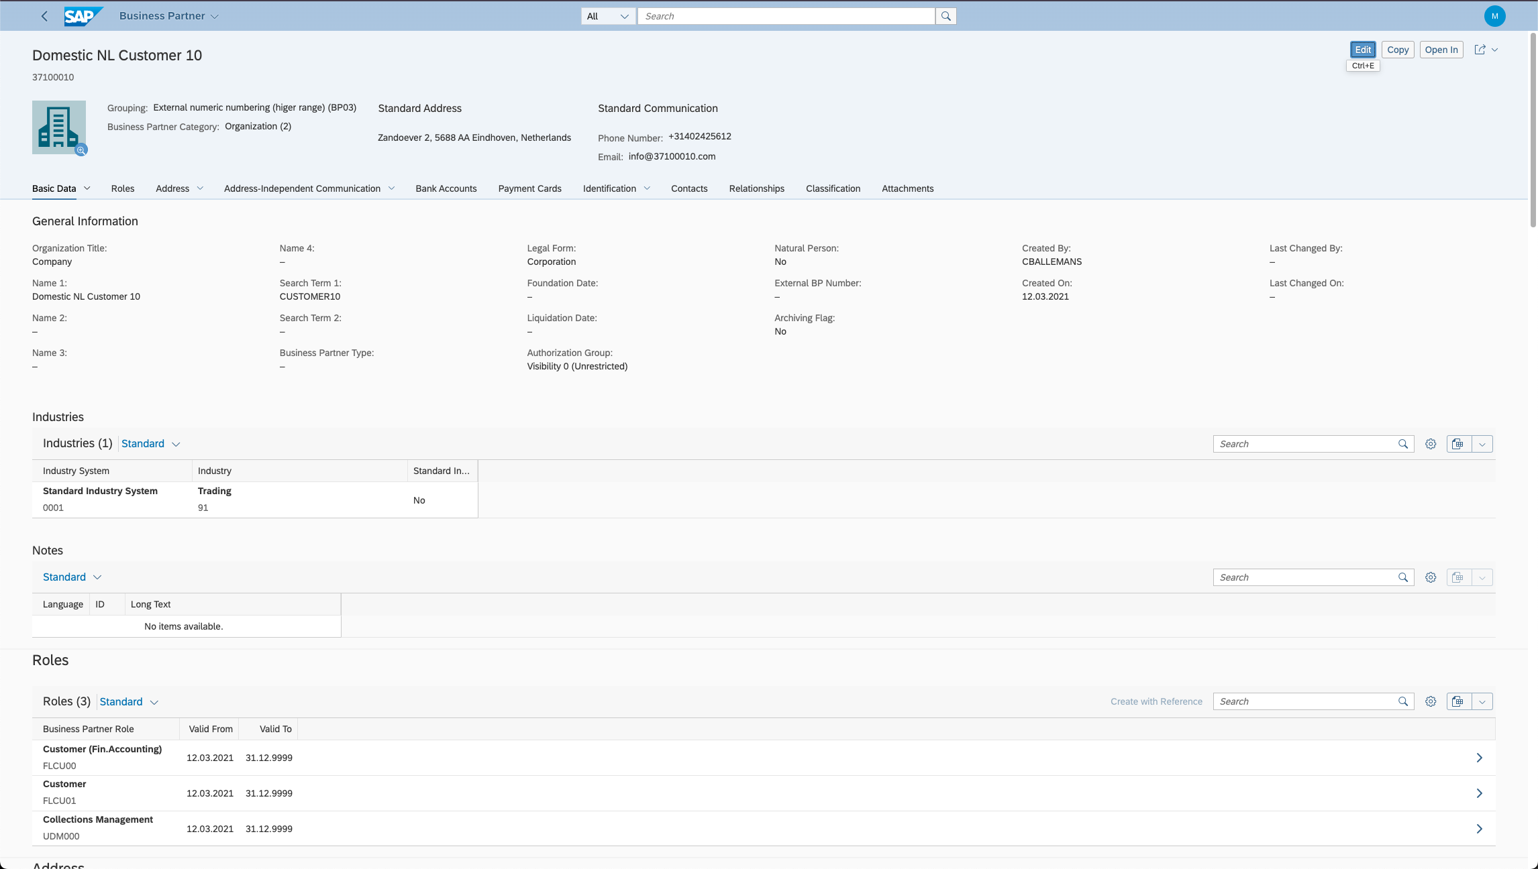Export Roles table to spreadsheet
Viewport: 1538px width, 869px height.
(x=1458, y=701)
